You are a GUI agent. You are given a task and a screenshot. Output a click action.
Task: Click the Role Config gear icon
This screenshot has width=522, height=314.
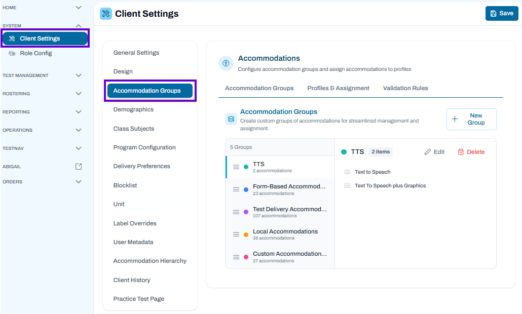[x=12, y=53]
